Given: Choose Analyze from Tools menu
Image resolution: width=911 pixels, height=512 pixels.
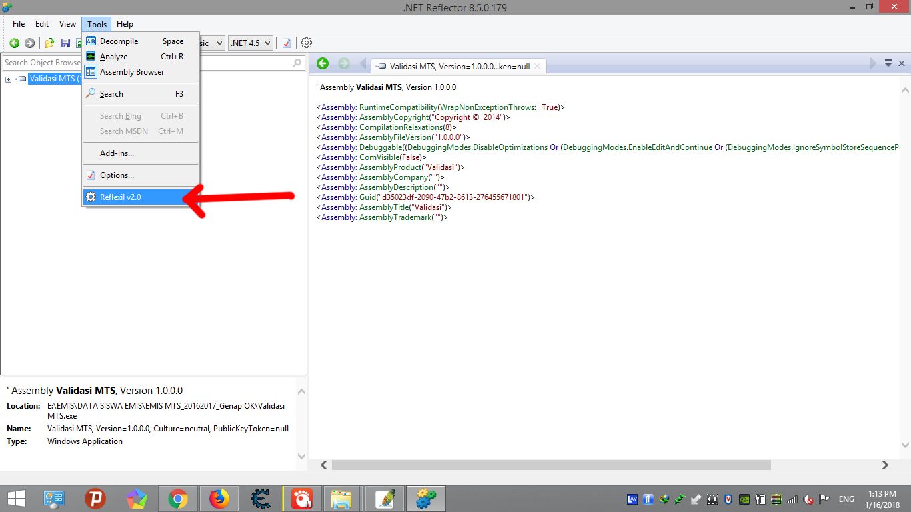Looking at the screenshot, I should 141,57.
